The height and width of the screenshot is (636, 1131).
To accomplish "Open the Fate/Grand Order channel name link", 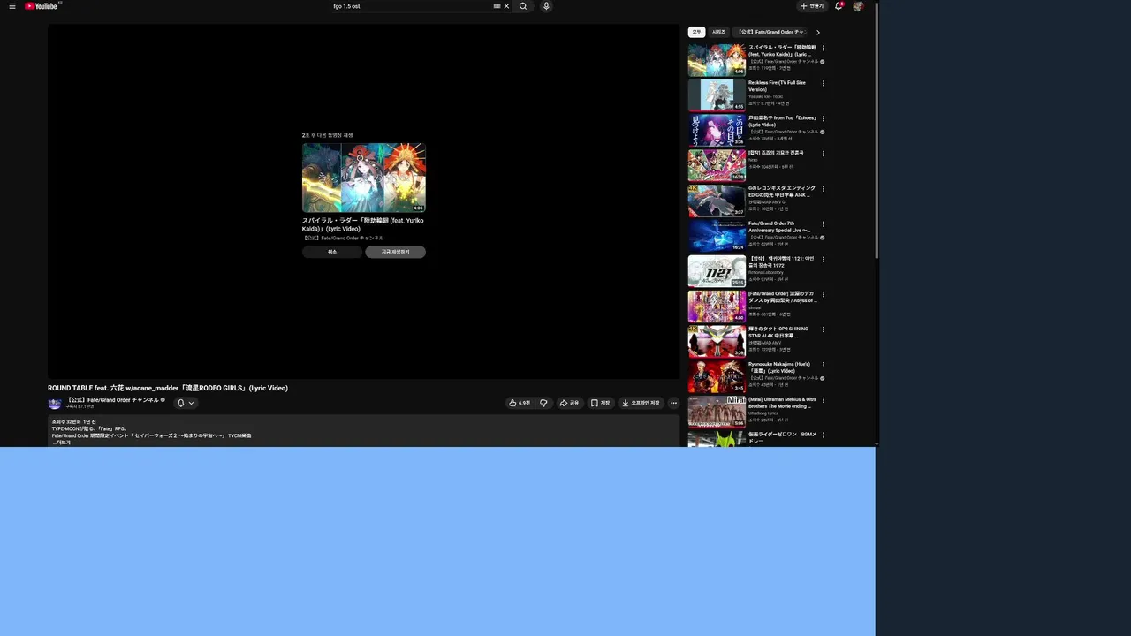I will point(113,400).
